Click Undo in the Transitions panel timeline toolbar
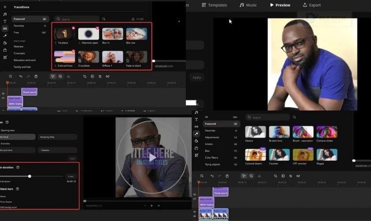 click(21, 76)
